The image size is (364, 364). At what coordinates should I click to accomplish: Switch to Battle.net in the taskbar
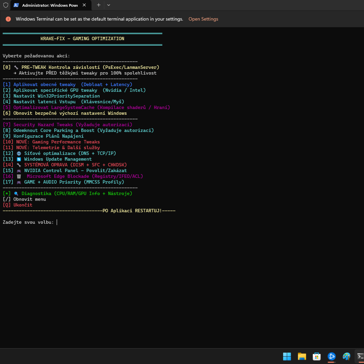332,356
